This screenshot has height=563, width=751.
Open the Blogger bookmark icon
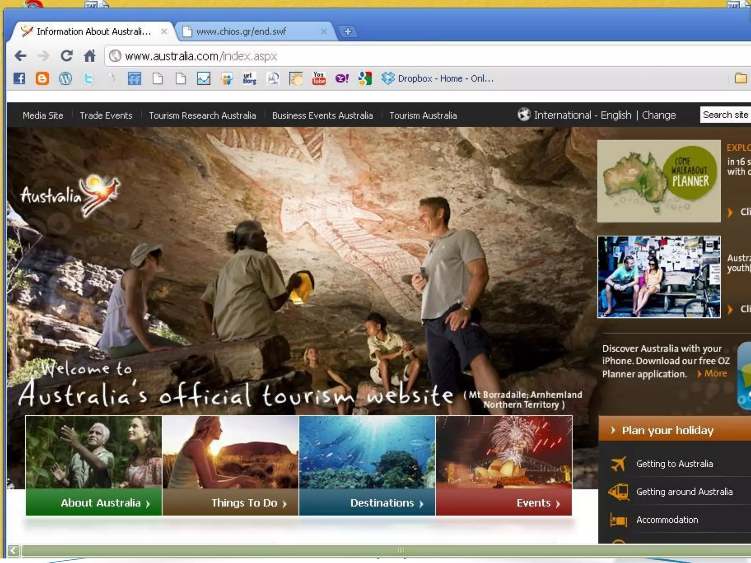click(x=42, y=78)
